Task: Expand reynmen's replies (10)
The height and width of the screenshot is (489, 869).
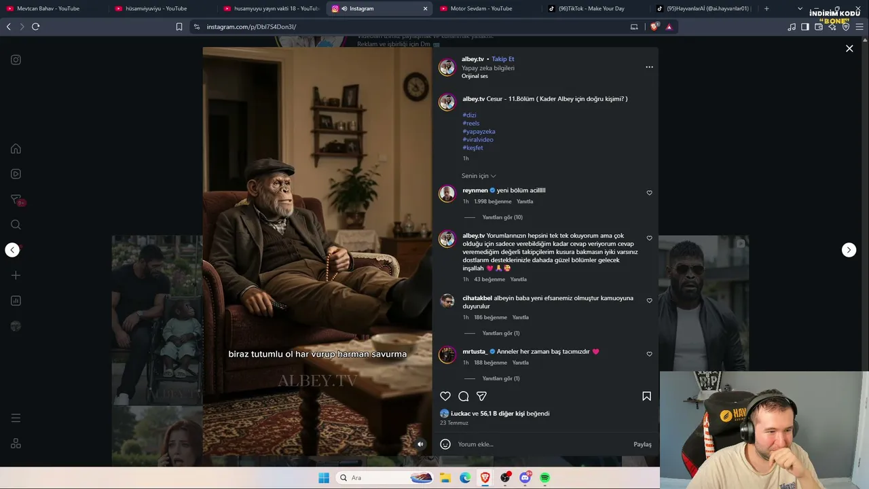Action: [x=502, y=217]
